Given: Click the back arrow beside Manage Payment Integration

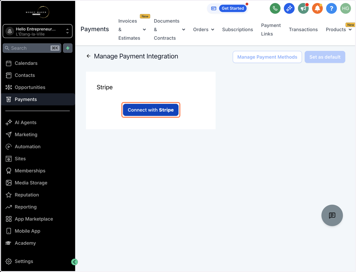Looking at the screenshot, I should (88, 56).
